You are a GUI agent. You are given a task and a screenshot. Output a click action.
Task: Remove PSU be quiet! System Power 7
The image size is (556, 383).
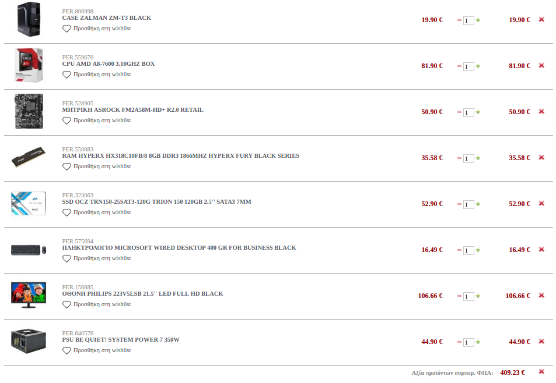pos(541,341)
